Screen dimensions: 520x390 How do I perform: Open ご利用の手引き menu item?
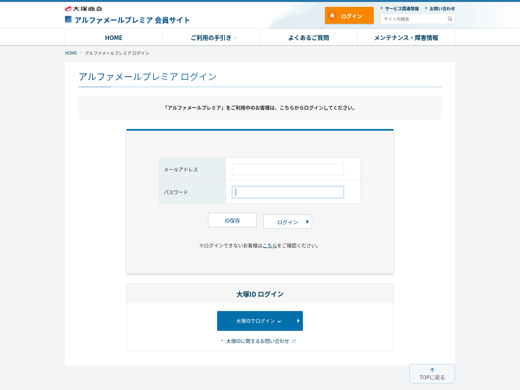(211, 38)
